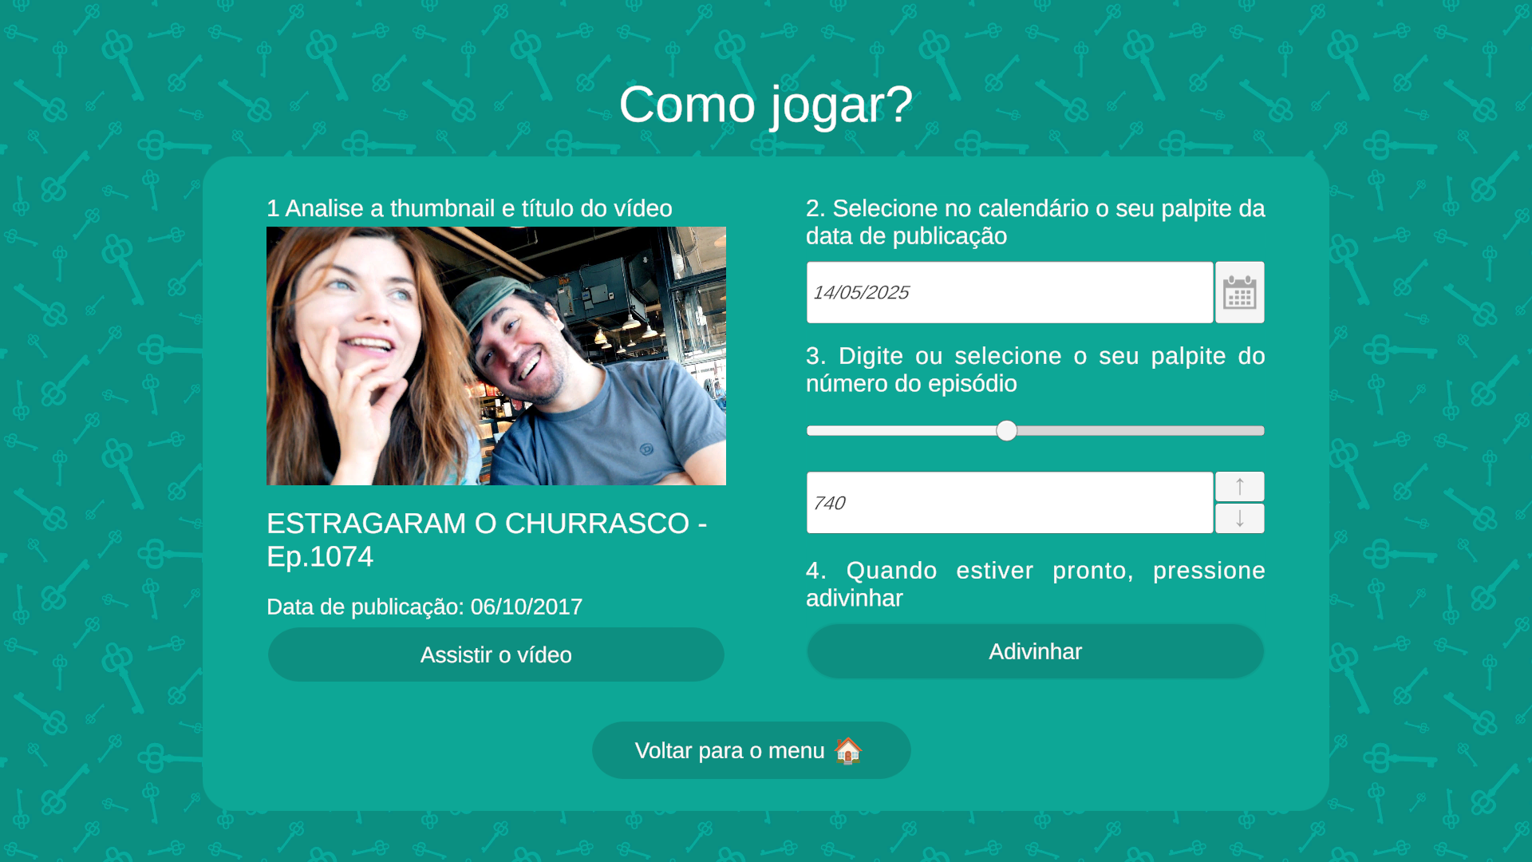Open the calendar date picker icon
The height and width of the screenshot is (862, 1532).
coord(1239,292)
